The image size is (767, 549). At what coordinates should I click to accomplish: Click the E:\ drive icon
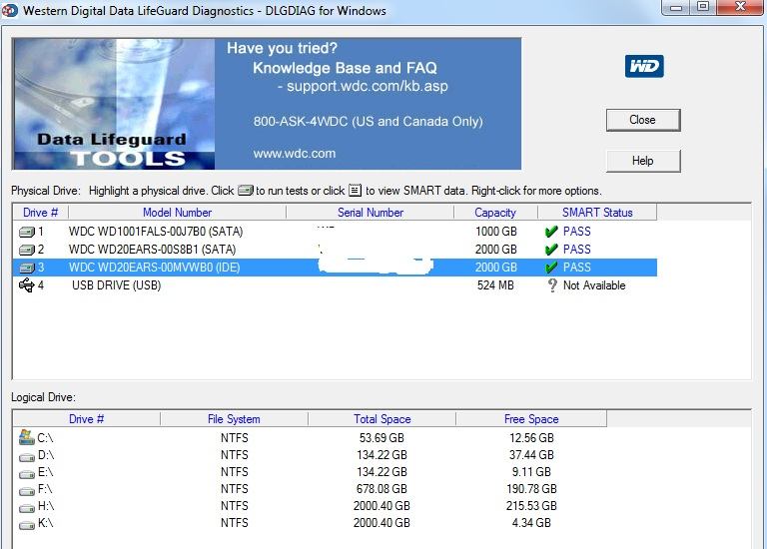coord(26,474)
